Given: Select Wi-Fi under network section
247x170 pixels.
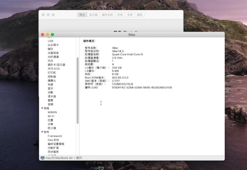Looking at the screenshot, I should [x=51, y=116].
